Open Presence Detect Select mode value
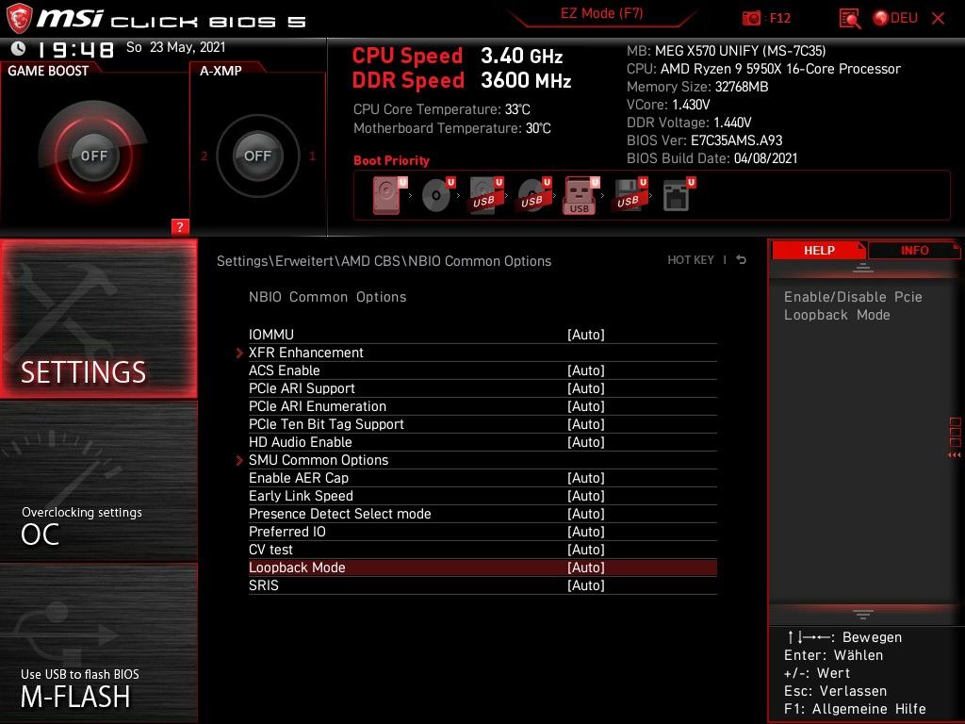Image resolution: width=965 pixels, height=724 pixels. 586,514
